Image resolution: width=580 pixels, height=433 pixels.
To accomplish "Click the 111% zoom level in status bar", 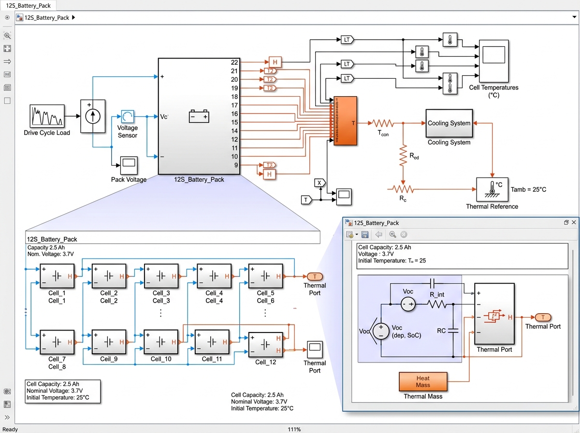I will (294, 429).
